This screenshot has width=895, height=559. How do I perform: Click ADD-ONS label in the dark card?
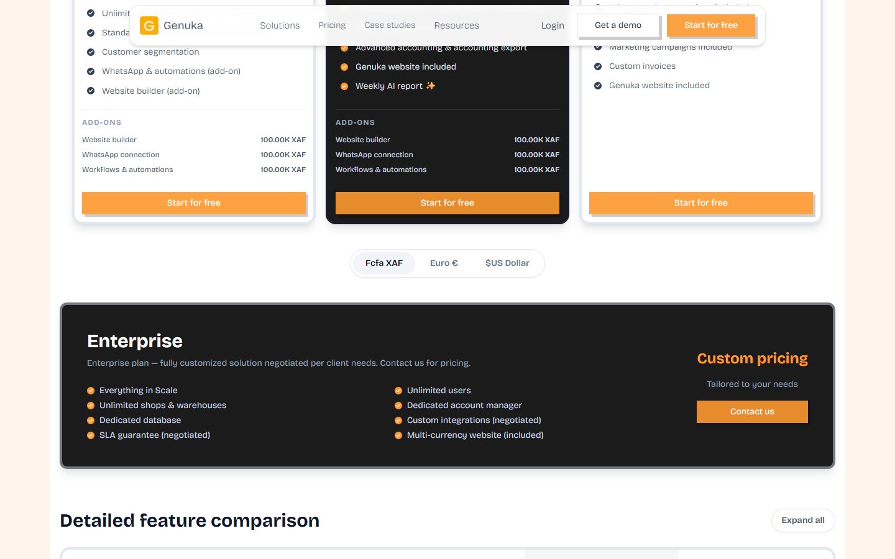click(x=356, y=122)
